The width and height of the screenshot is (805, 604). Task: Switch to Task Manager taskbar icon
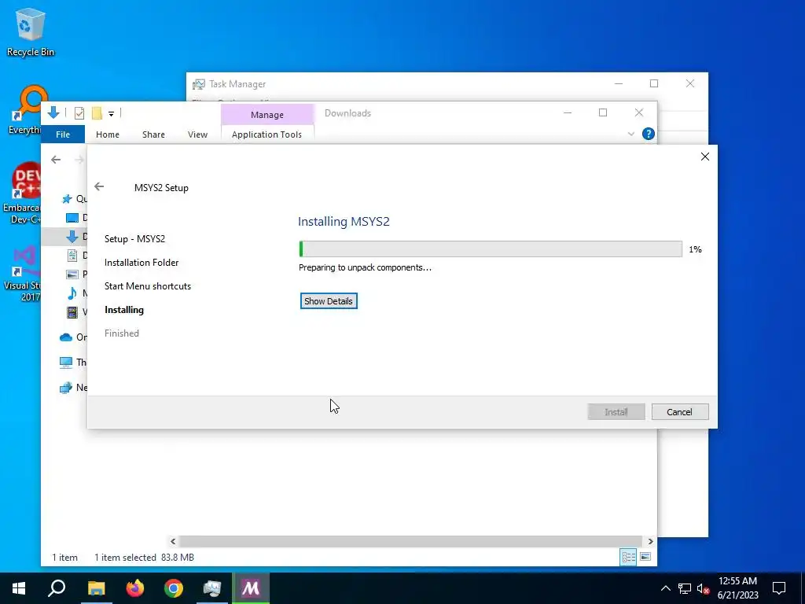[x=212, y=588]
